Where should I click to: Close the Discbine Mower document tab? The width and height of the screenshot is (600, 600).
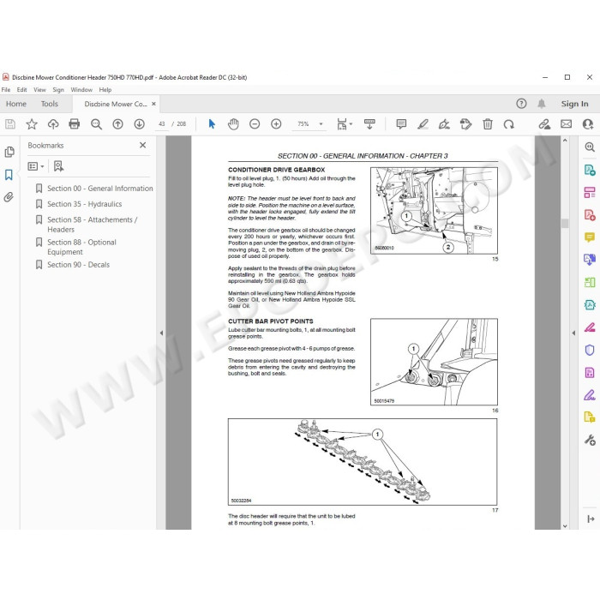[153, 104]
